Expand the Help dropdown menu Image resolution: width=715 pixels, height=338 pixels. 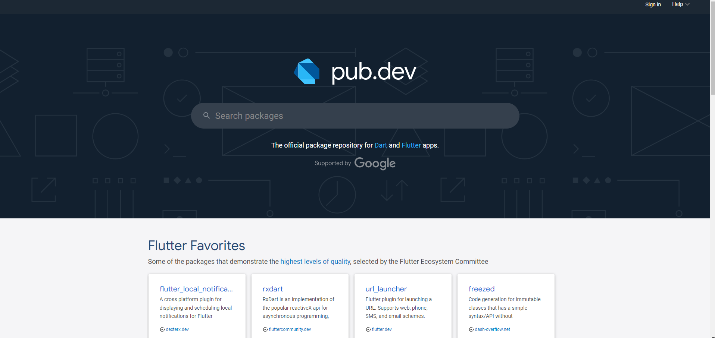[x=681, y=4]
